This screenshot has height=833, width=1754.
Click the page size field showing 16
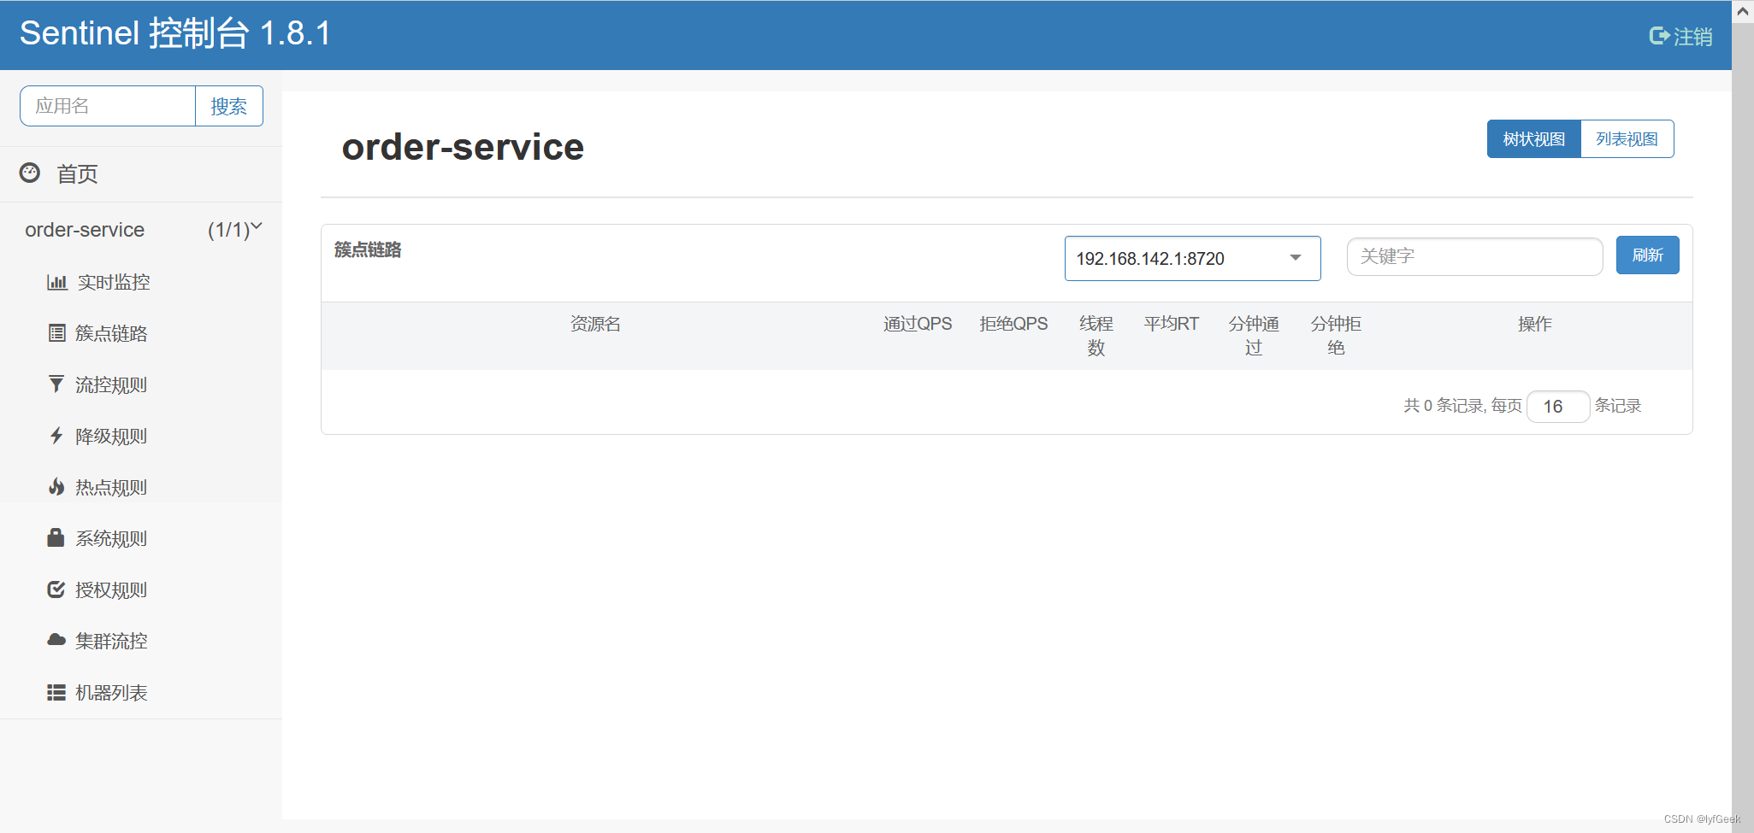click(1558, 406)
